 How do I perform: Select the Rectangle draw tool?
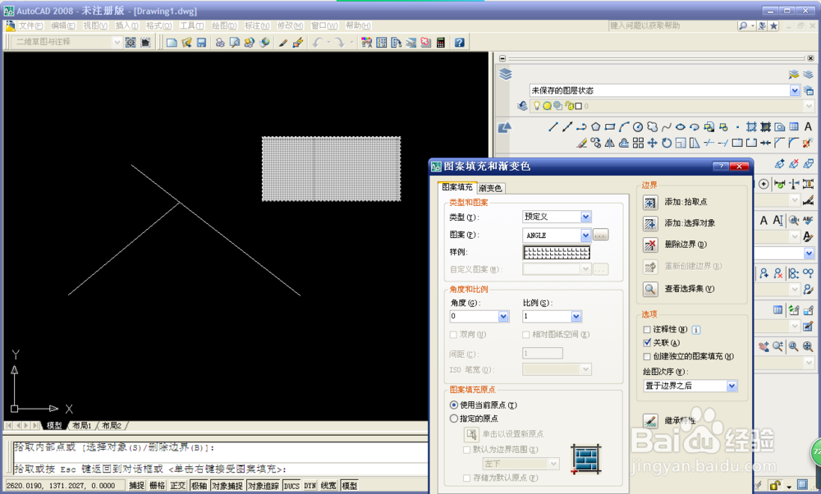tap(610, 126)
